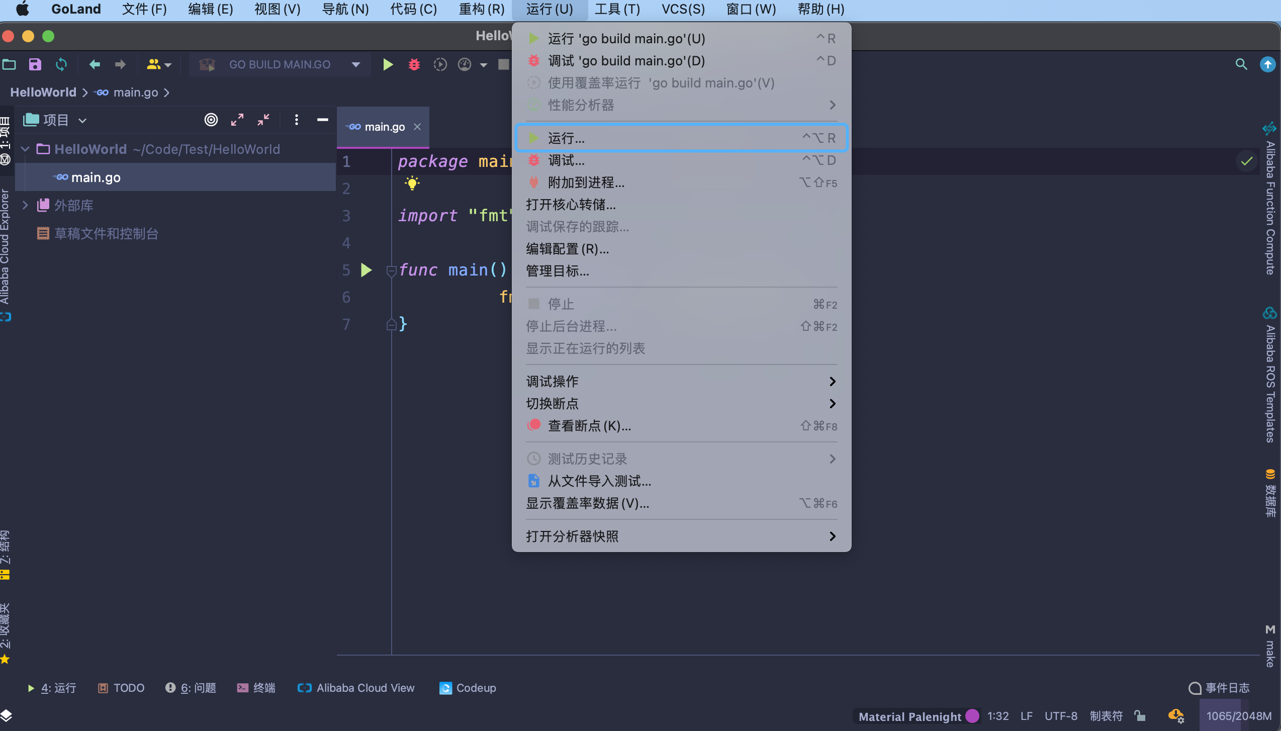The image size is (1281, 731).
Task: Collapse all in Project panel toolbar
Action: coord(263,120)
